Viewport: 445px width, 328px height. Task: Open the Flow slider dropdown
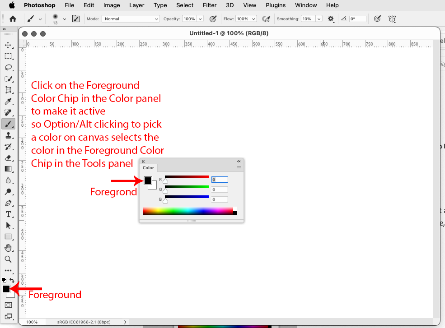(253, 18)
